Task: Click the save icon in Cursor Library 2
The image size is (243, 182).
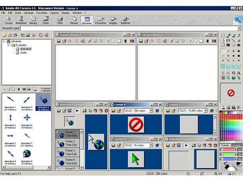Action: [x=59, y=41]
